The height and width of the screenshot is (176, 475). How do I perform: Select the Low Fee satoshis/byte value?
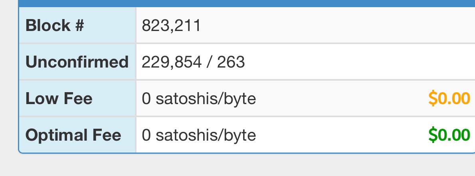tap(199, 99)
